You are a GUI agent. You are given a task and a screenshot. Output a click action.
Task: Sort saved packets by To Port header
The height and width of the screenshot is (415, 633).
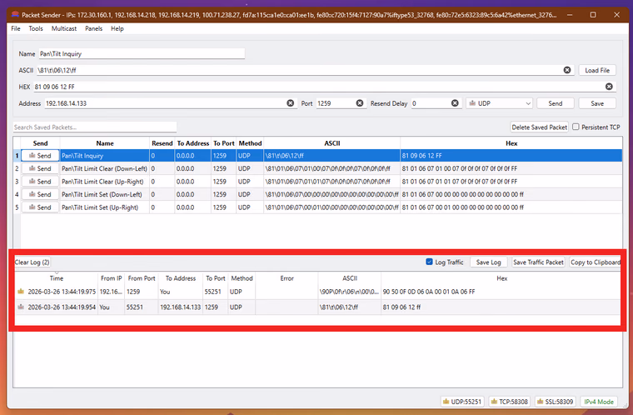tap(224, 143)
